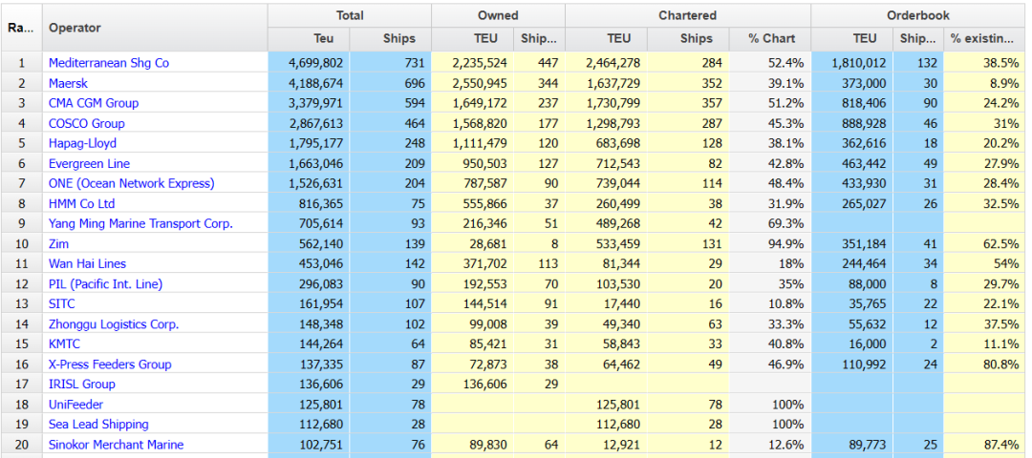Click the Zim operator link
Screen dimensions: 1032x458
point(58,243)
